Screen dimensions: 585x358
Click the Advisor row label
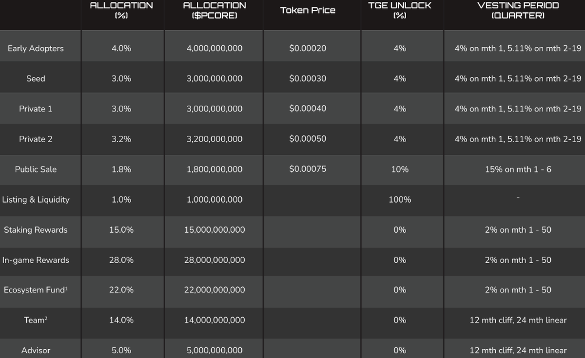[36, 350]
